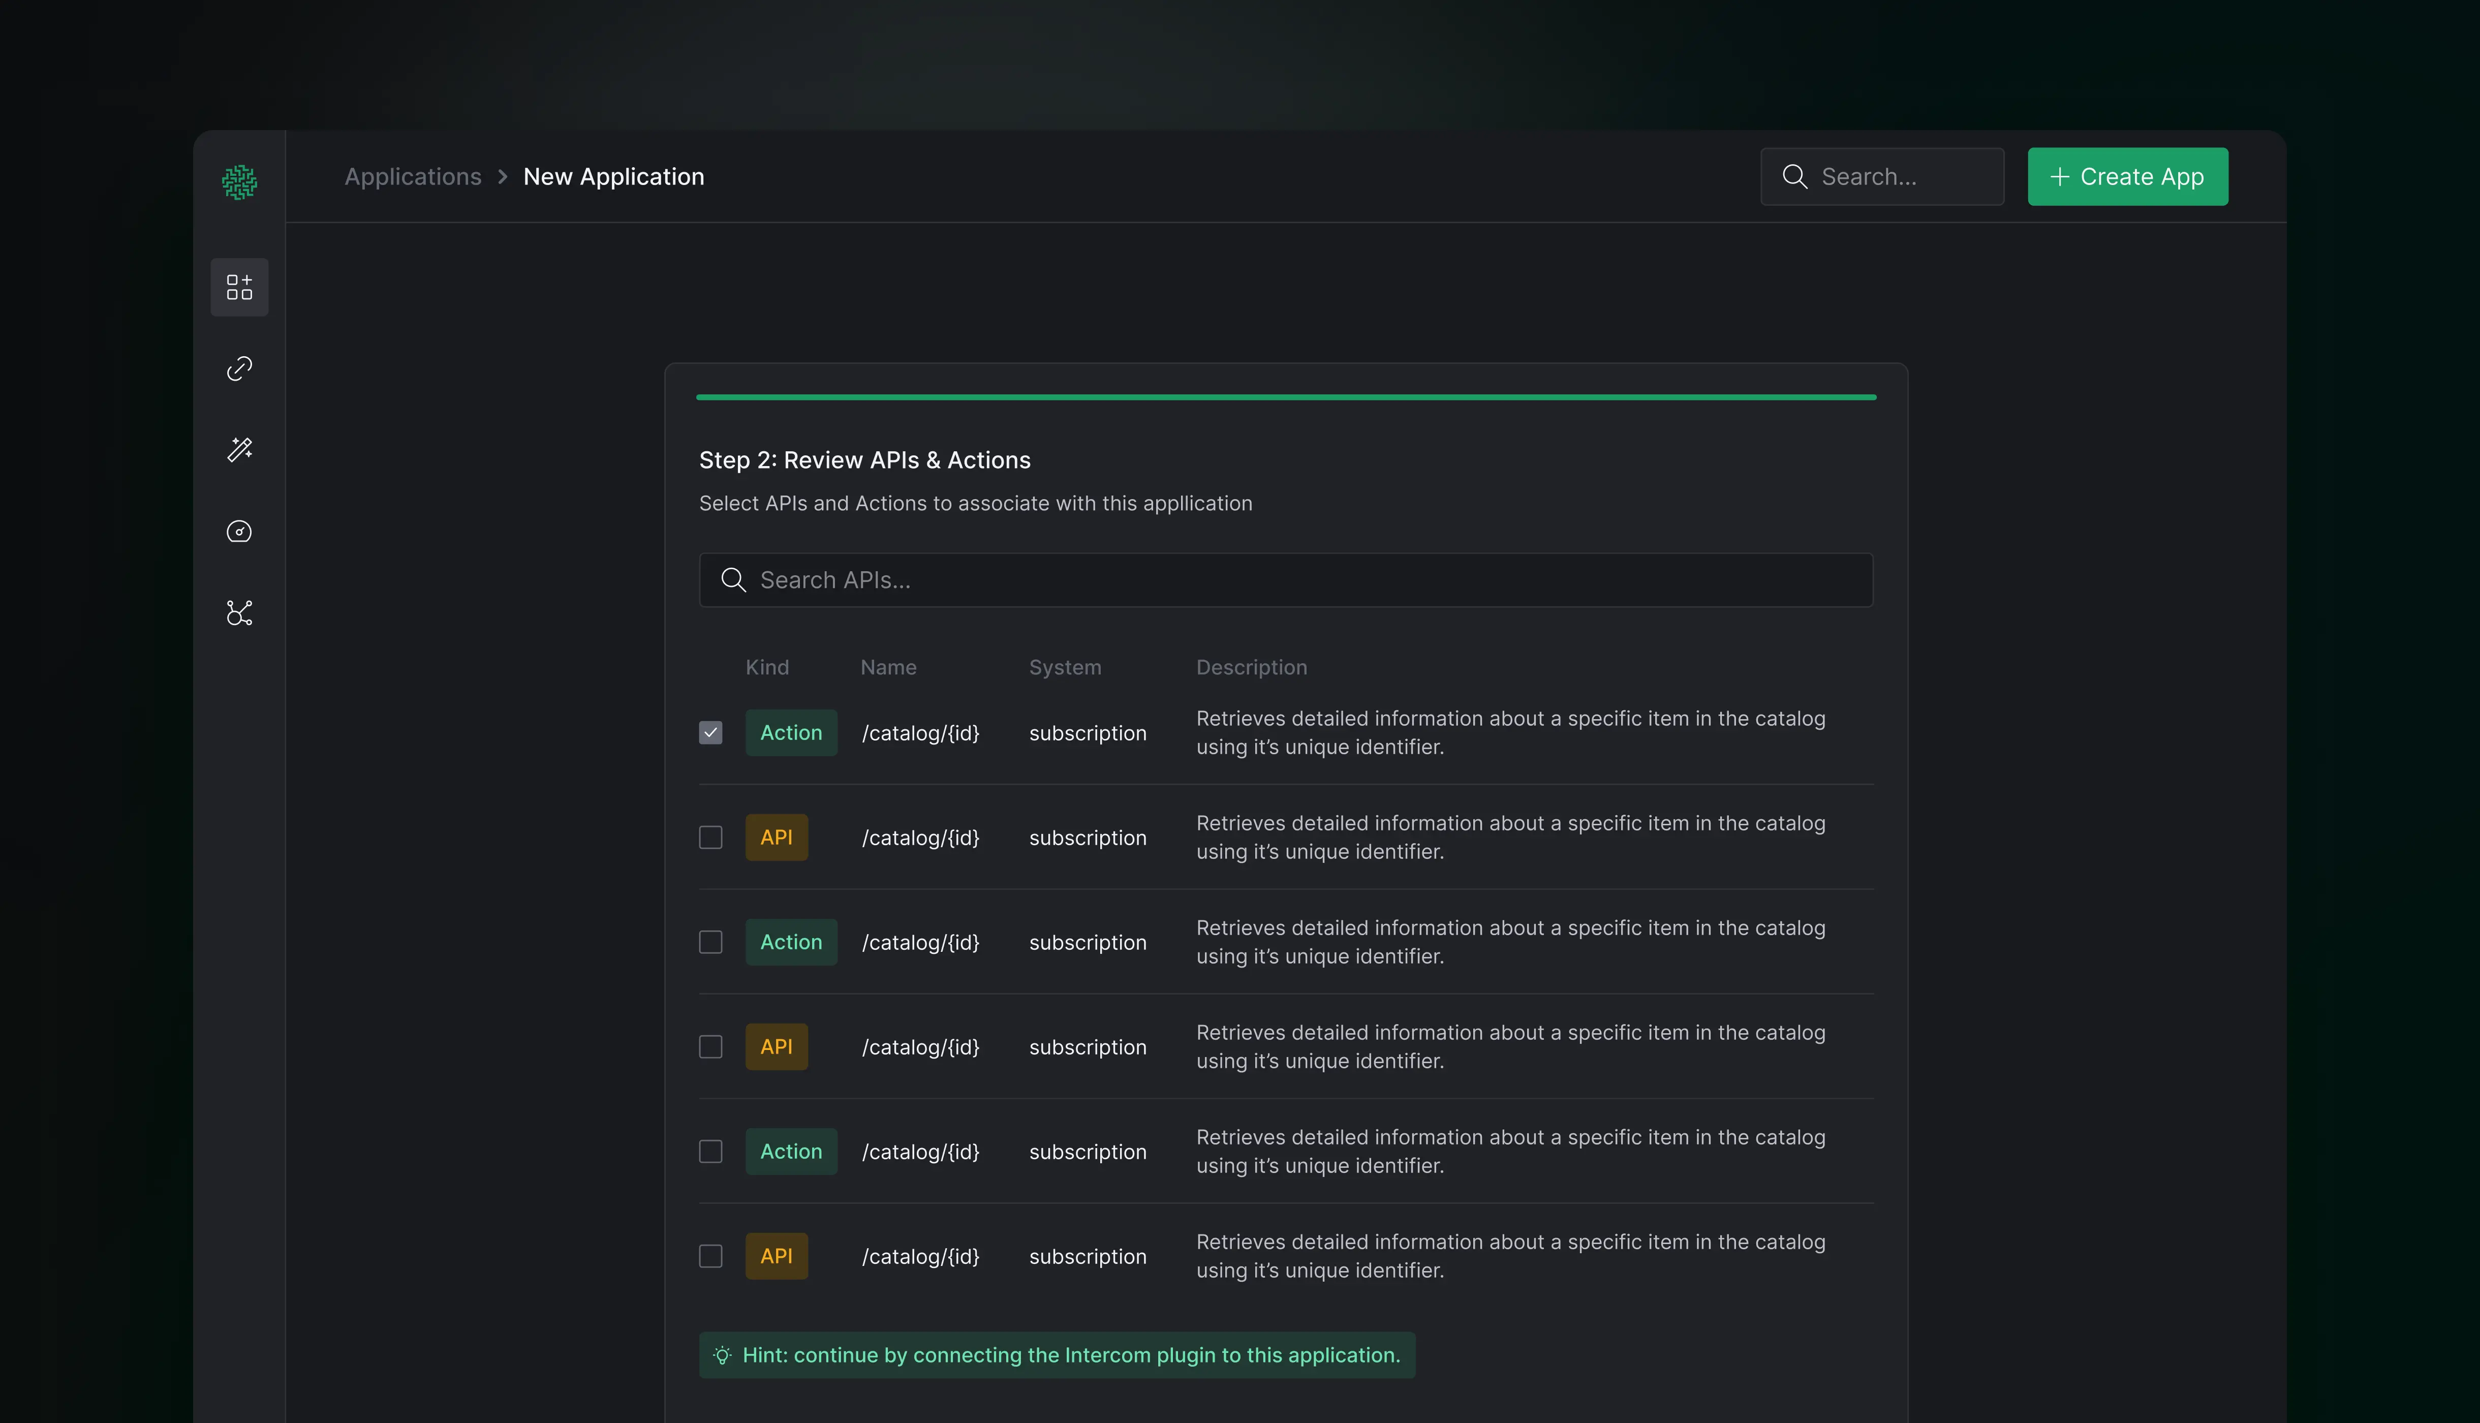Click subscription system in the fifth row
Screen dimensions: 2480x1423
point(1088,1151)
